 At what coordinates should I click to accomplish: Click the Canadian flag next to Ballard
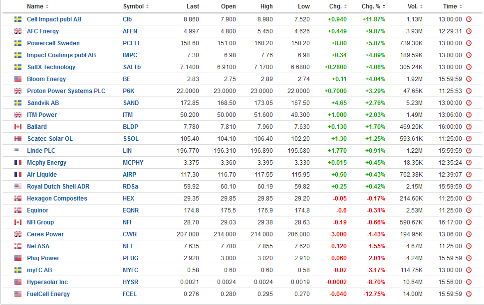click(18, 127)
